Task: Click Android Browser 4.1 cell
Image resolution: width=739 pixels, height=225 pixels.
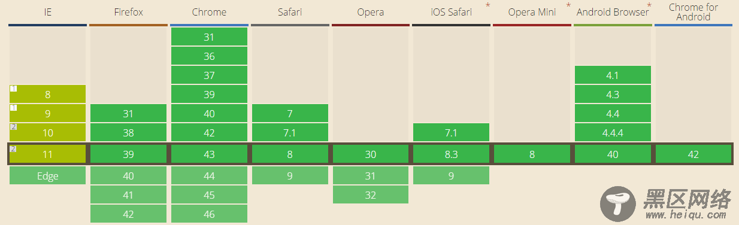Action: [x=613, y=75]
